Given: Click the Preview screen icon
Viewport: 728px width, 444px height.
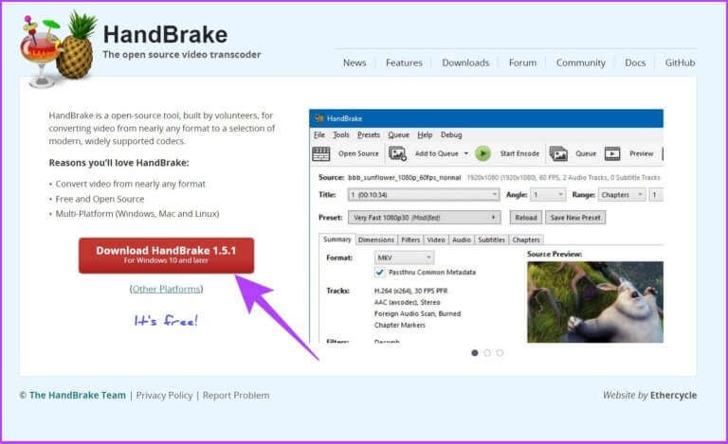Looking at the screenshot, I should coord(612,153).
